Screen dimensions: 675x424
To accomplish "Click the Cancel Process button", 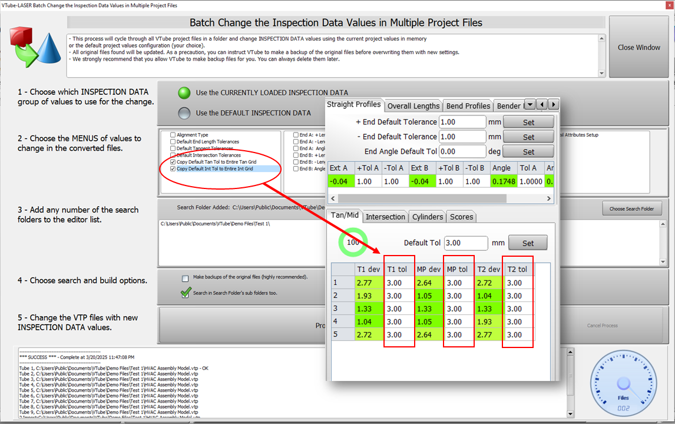I will click(602, 326).
